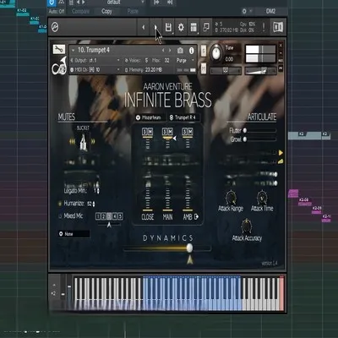
Task: Click the Attack Range knob
Action: click(x=231, y=198)
